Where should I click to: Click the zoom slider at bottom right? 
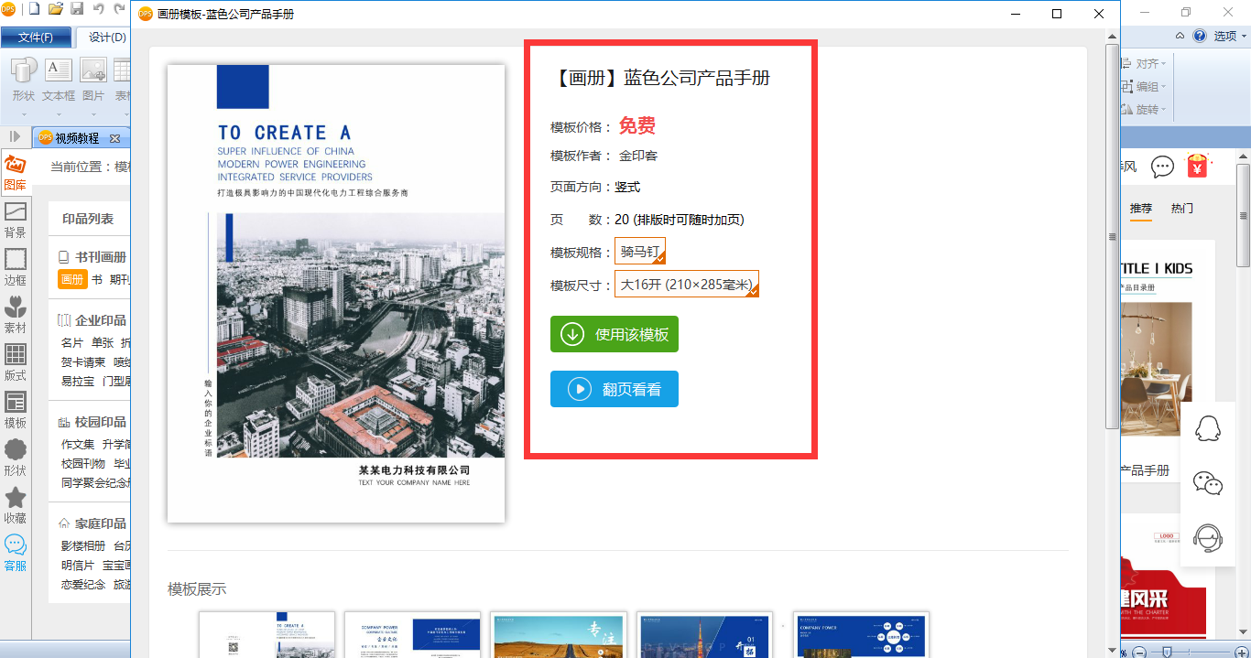click(x=1191, y=651)
